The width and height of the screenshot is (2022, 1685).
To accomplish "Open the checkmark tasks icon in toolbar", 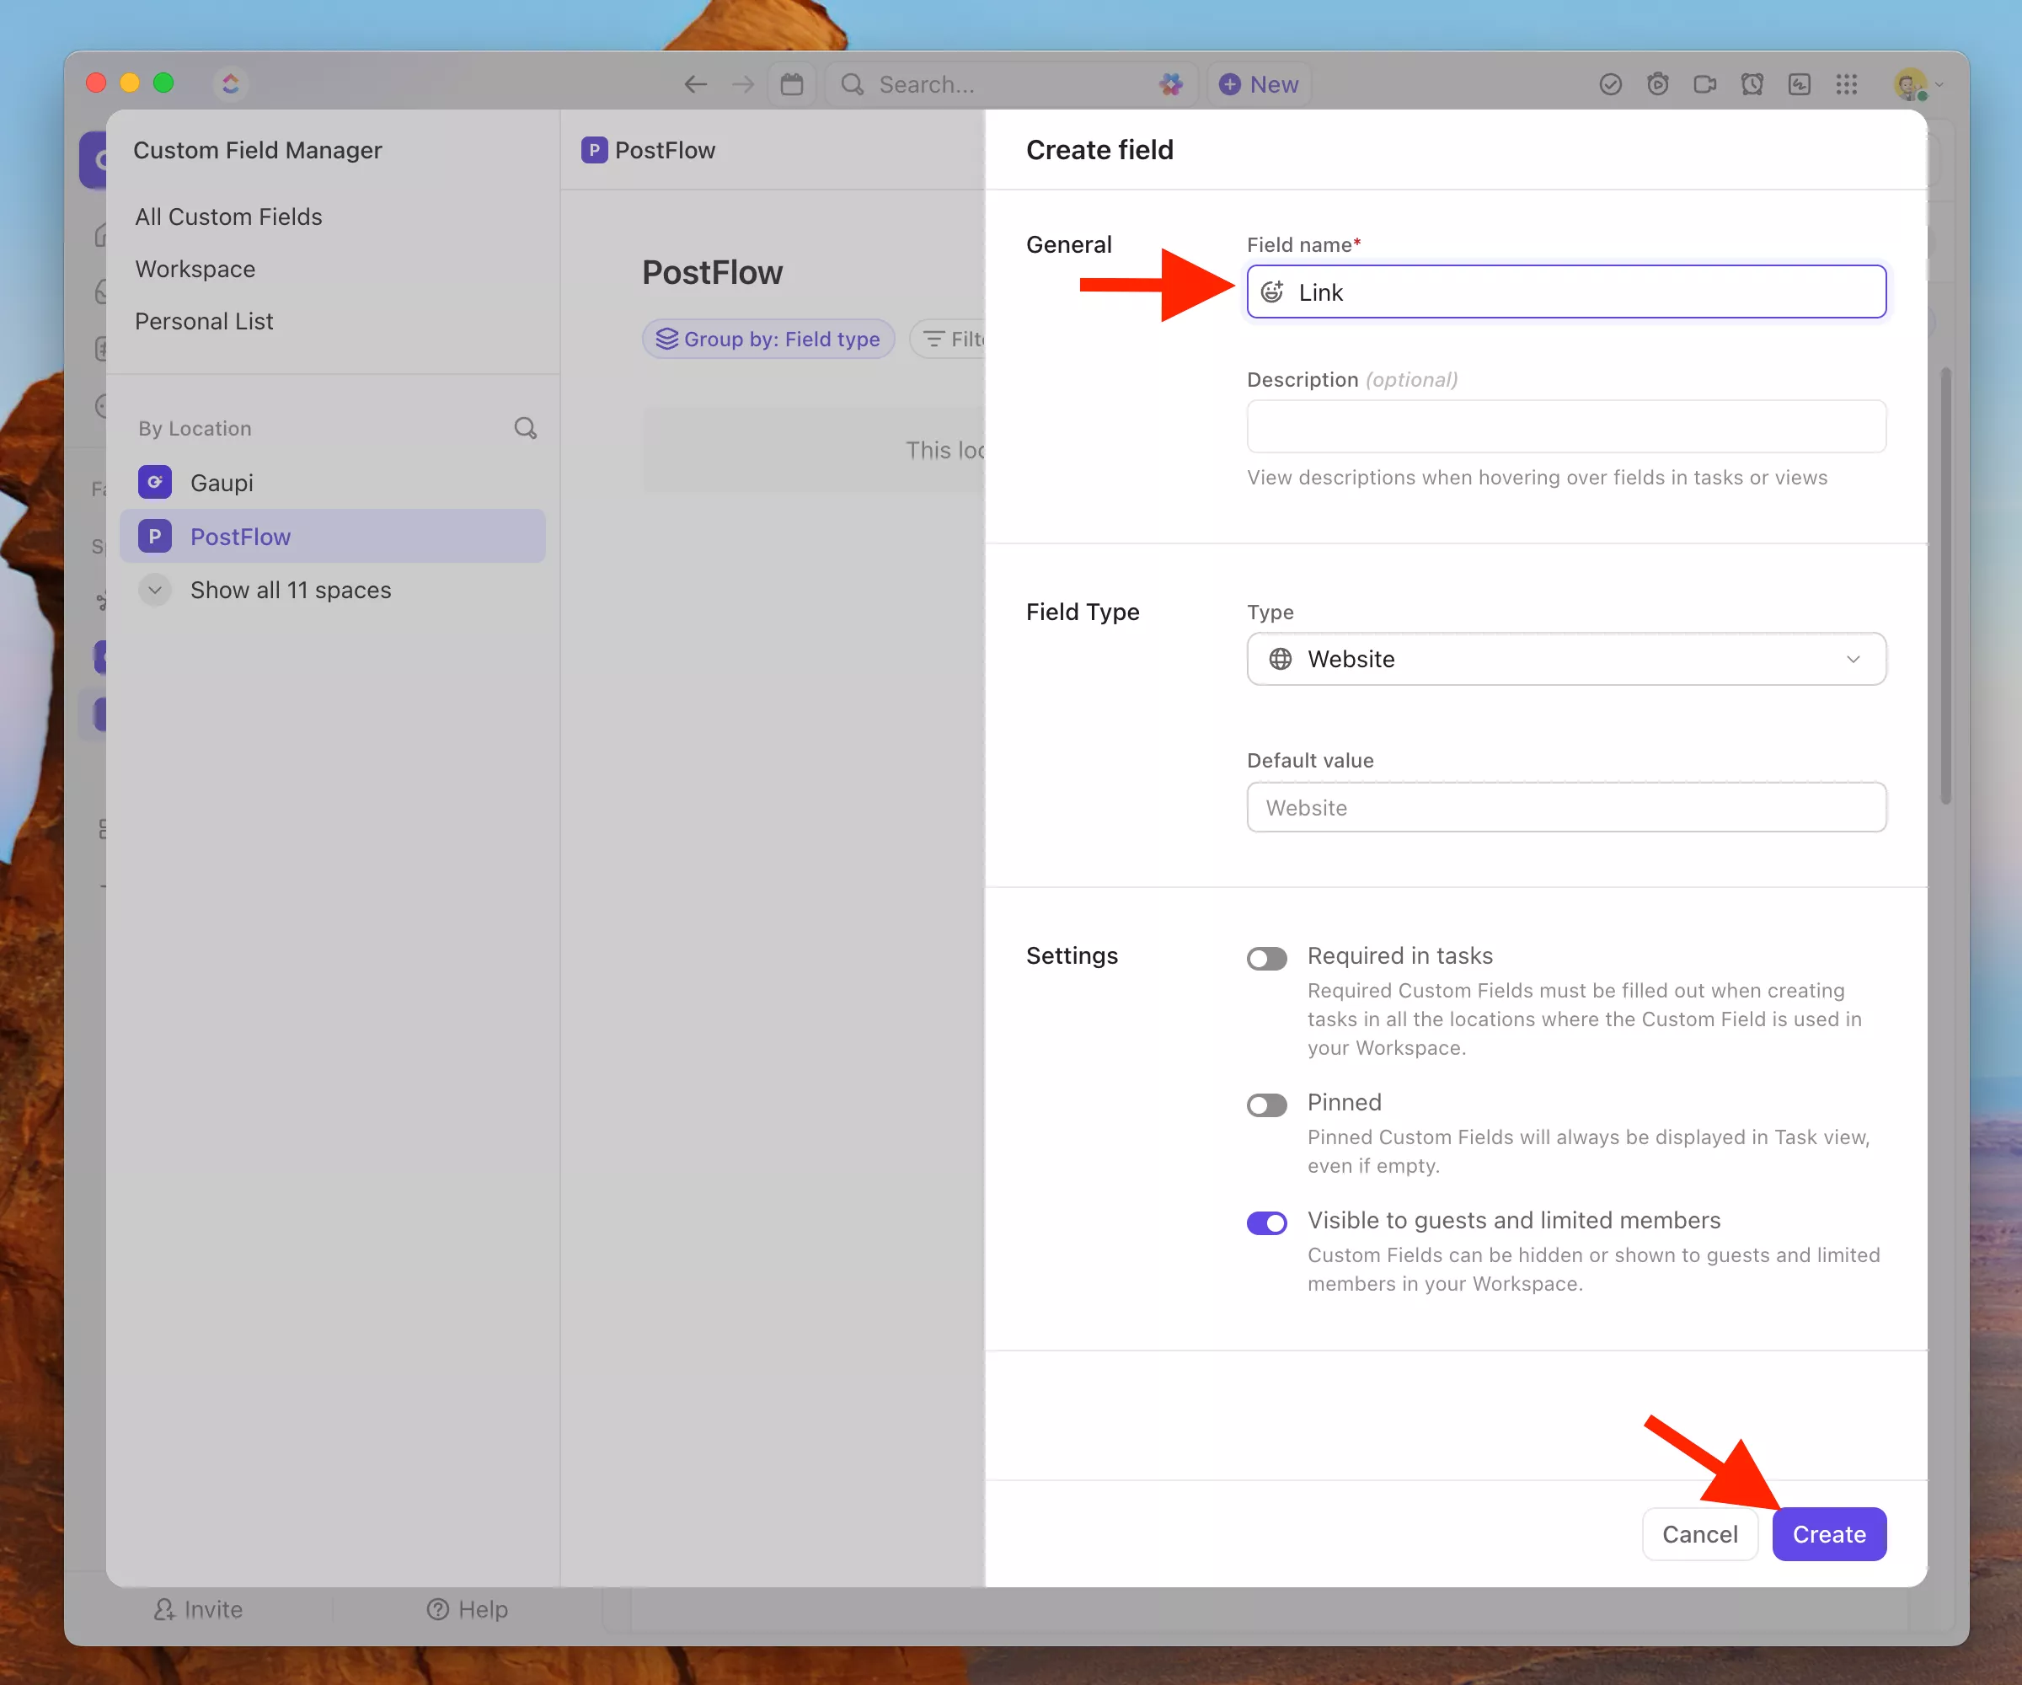I will click(1610, 85).
